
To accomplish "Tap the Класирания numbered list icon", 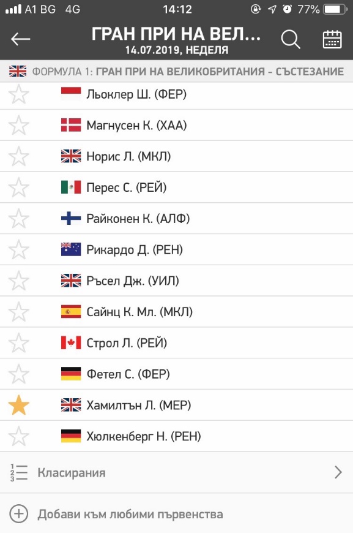I will 19,472.
